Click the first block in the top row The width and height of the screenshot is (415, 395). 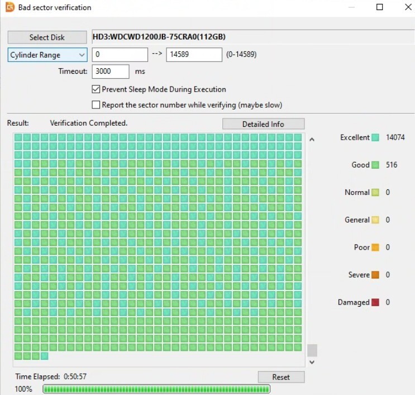click(18, 137)
